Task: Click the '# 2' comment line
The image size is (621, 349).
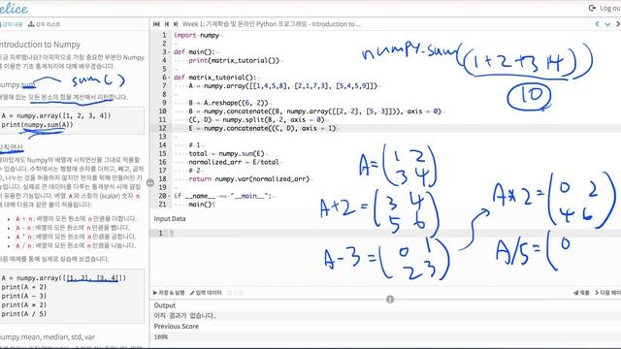Action: [x=194, y=171]
